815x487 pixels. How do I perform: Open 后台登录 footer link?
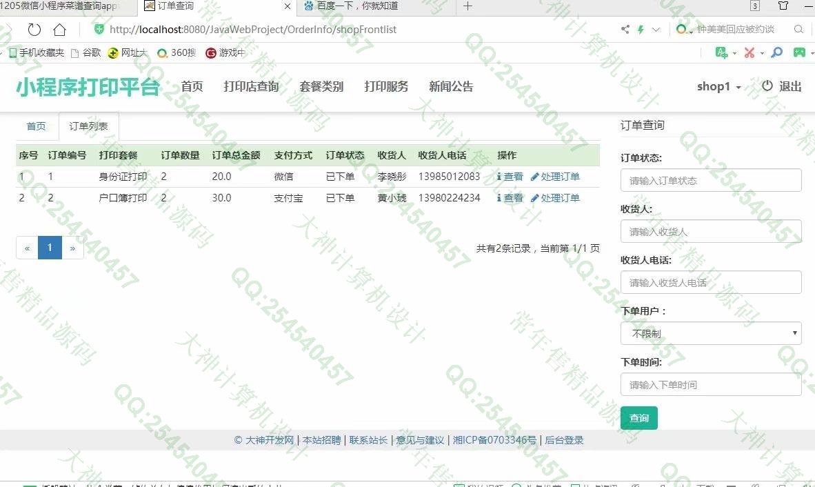point(564,440)
